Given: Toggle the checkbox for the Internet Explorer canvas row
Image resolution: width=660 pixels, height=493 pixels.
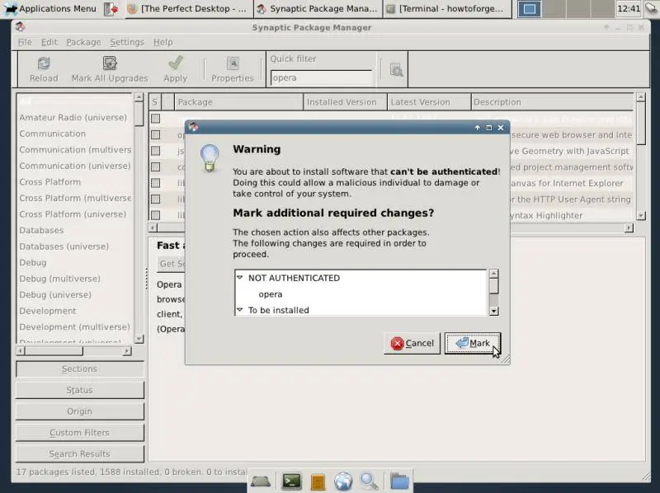Looking at the screenshot, I should tap(156, 183).
